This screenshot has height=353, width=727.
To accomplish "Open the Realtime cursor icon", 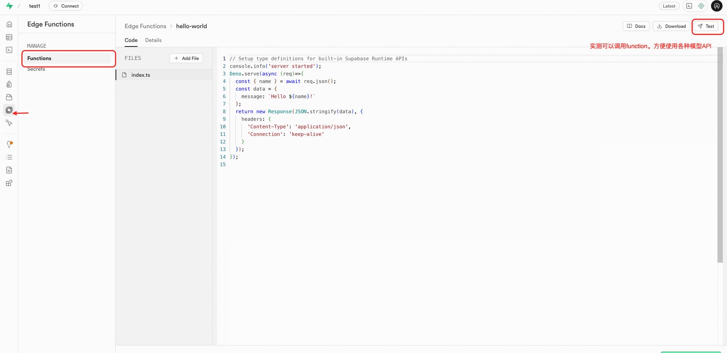I will [x=9, y=123].
